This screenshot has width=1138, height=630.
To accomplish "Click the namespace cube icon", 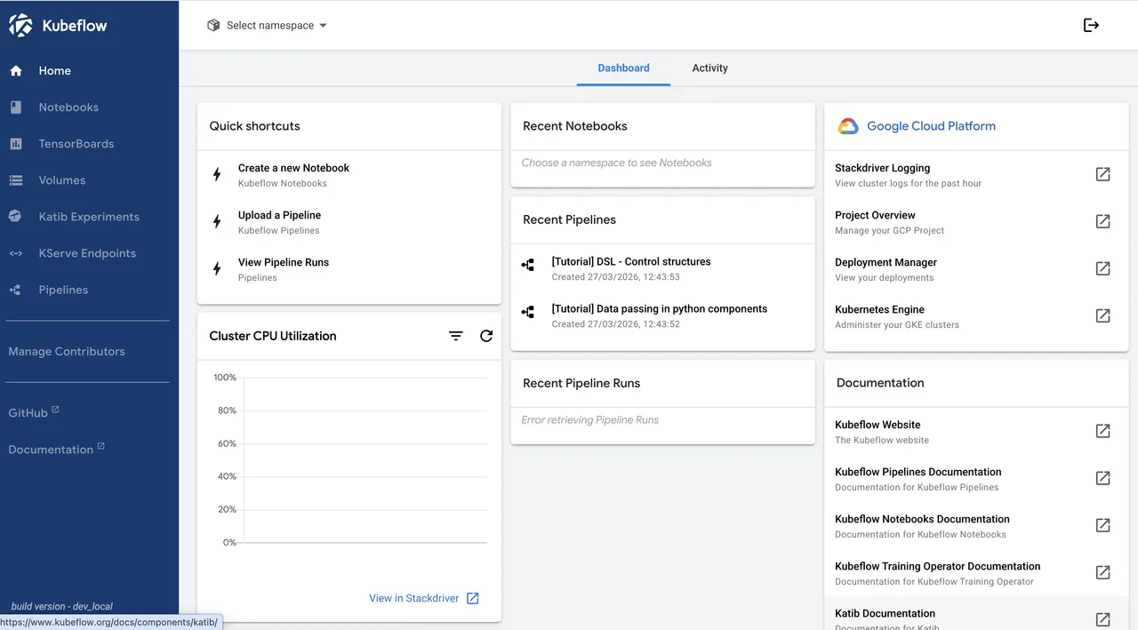I will click(213, 26).
